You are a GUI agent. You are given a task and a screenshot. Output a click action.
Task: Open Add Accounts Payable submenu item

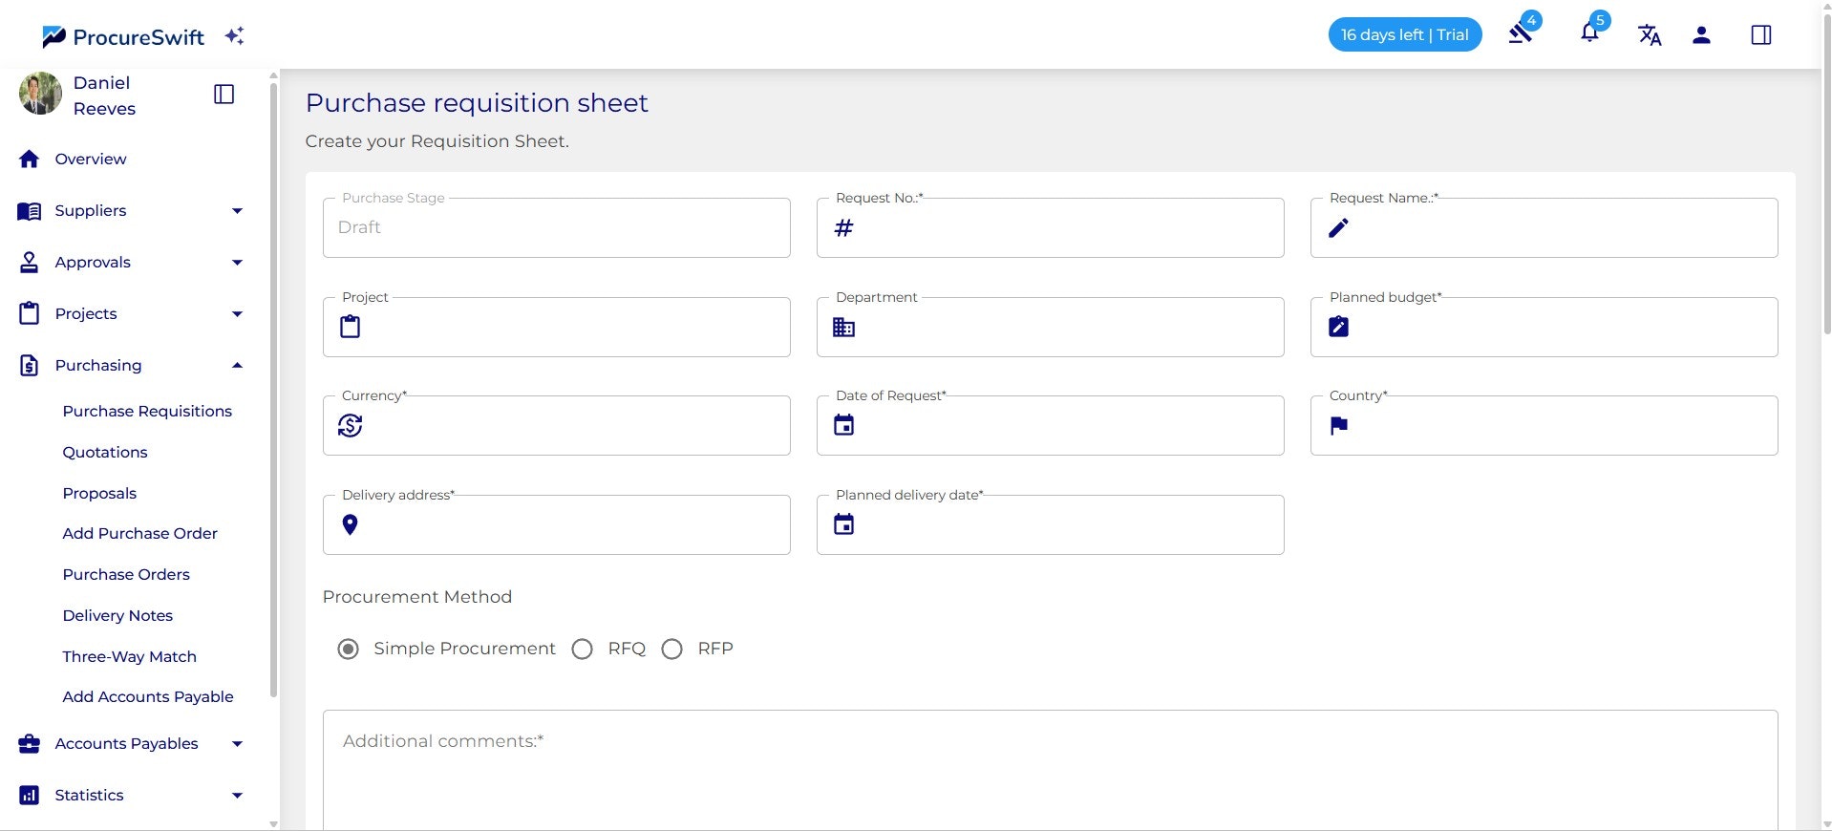click(148, 696)
